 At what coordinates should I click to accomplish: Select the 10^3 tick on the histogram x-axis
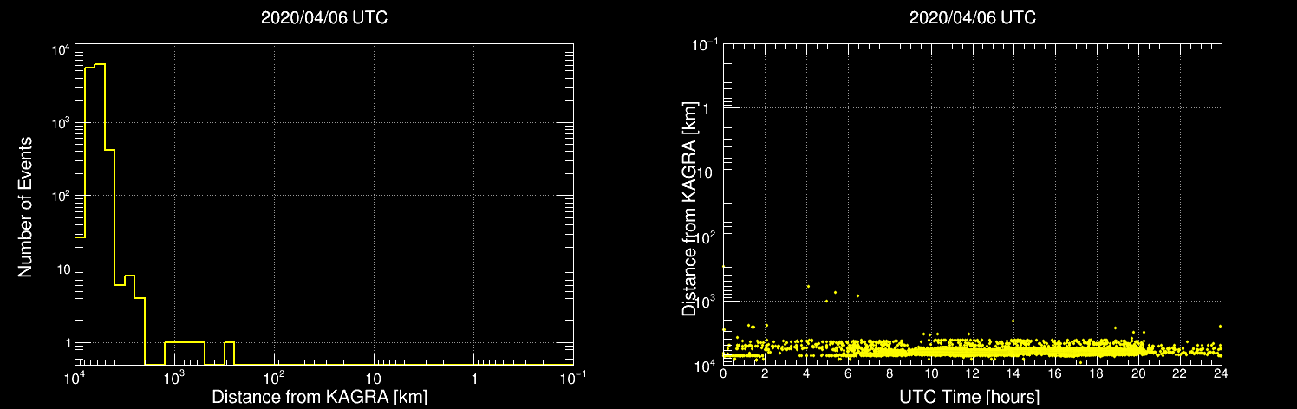174,377
